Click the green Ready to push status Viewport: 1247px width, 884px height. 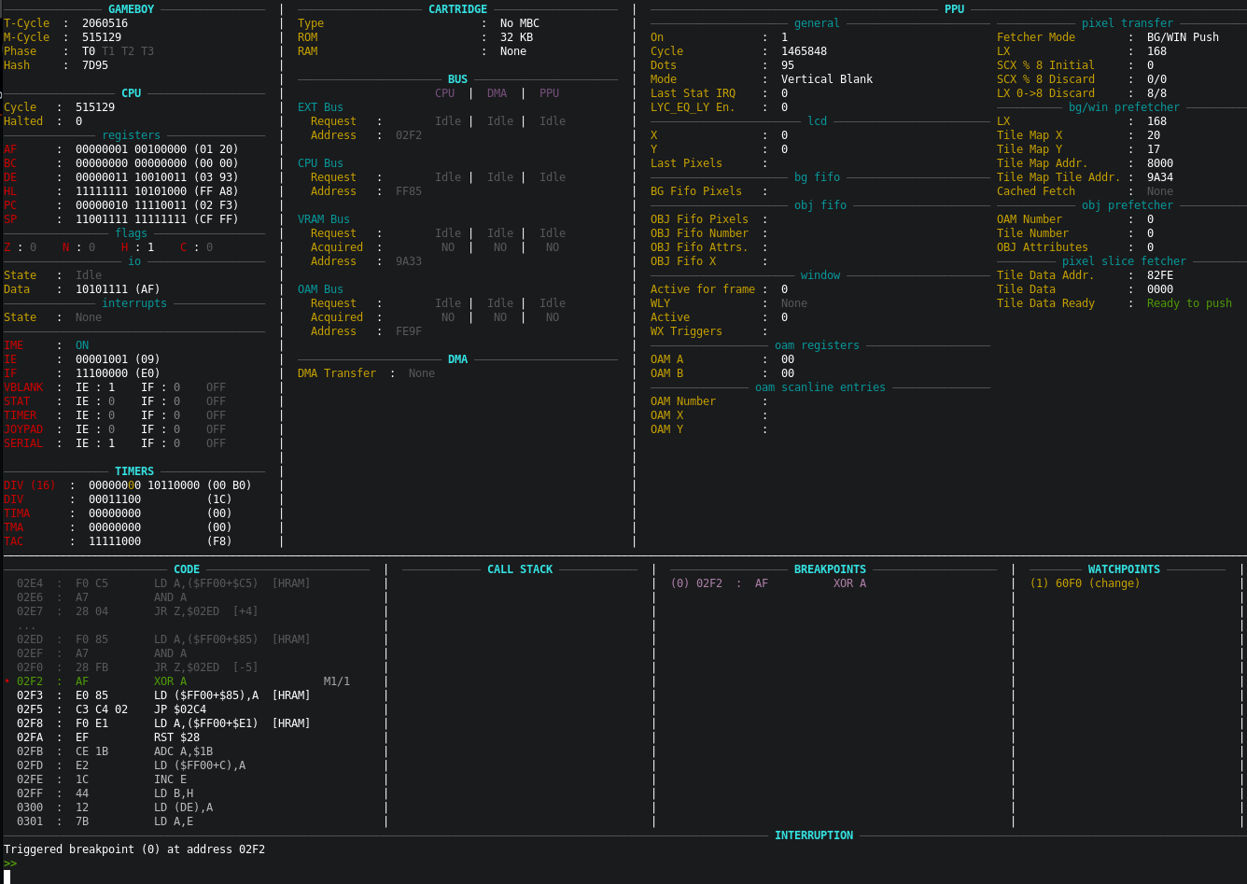[x=1189, y=303]
